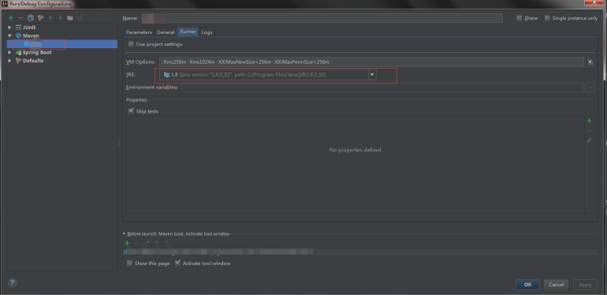Remove the selected configuration with the red minus
This screenshot has height=295, width=607.
21,18
